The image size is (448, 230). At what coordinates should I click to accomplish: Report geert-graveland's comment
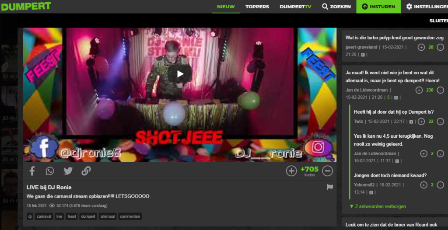pyautogui.click(x=363, y=55)
